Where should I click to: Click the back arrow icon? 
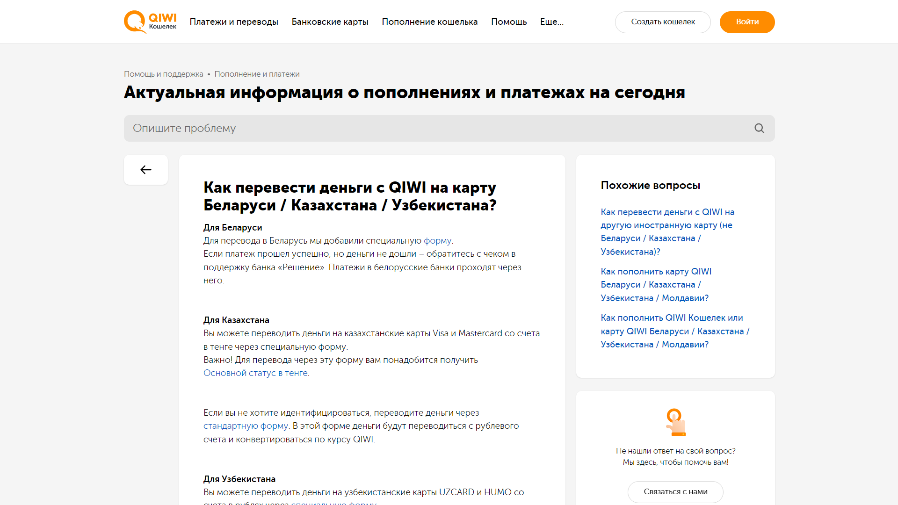[x=145, y=170]
